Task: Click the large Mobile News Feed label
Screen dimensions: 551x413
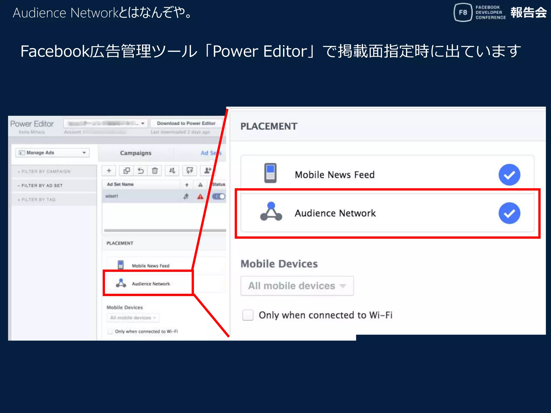Action: coord(335,175)
